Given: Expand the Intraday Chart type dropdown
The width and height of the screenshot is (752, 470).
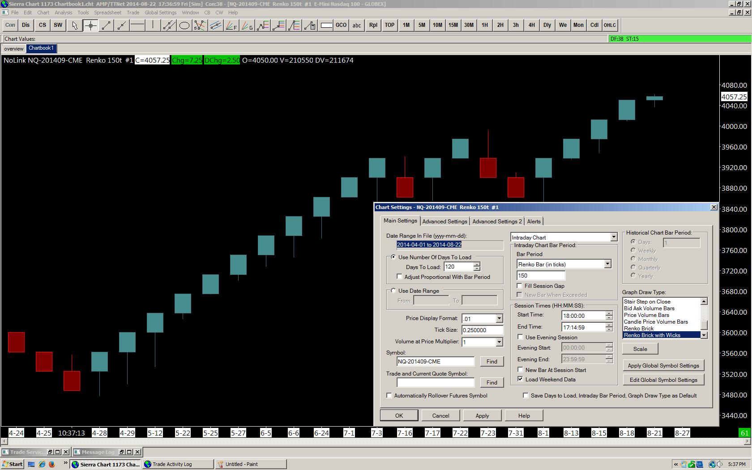Looking at the screenshot, I should click(x=614, y=237).
